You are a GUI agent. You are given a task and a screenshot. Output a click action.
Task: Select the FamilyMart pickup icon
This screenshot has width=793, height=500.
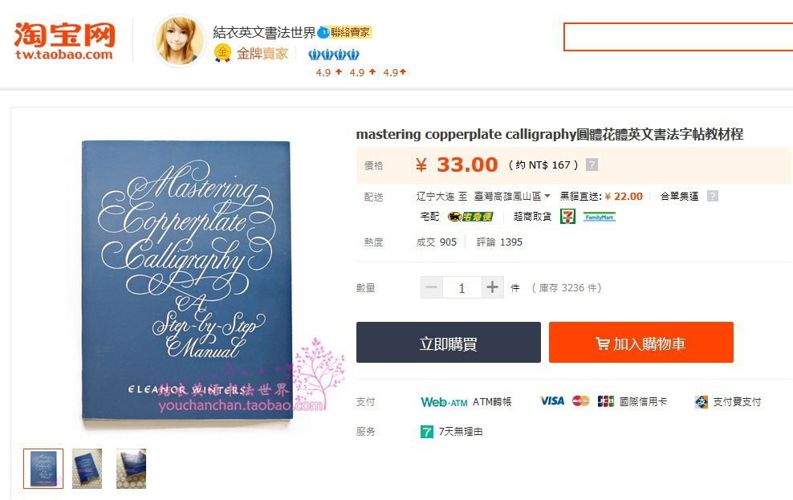point(600,217)
